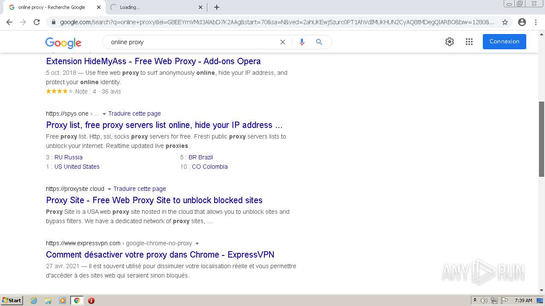Open File Explorer from taskbar
Image resolution: width=545 pixels, height=306 pixels.
(48, 300)
